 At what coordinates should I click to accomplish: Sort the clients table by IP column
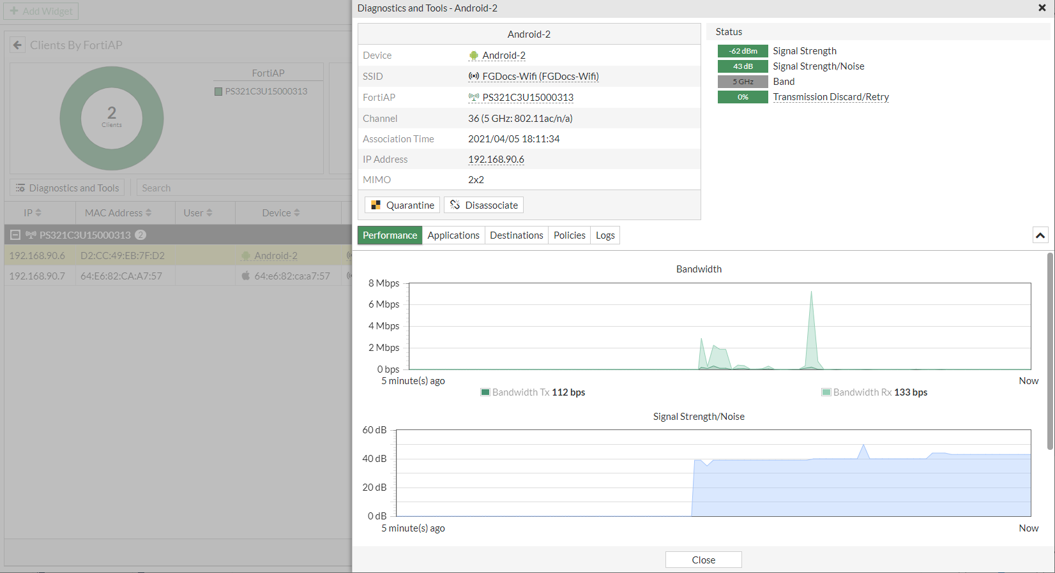pos(33,212)
